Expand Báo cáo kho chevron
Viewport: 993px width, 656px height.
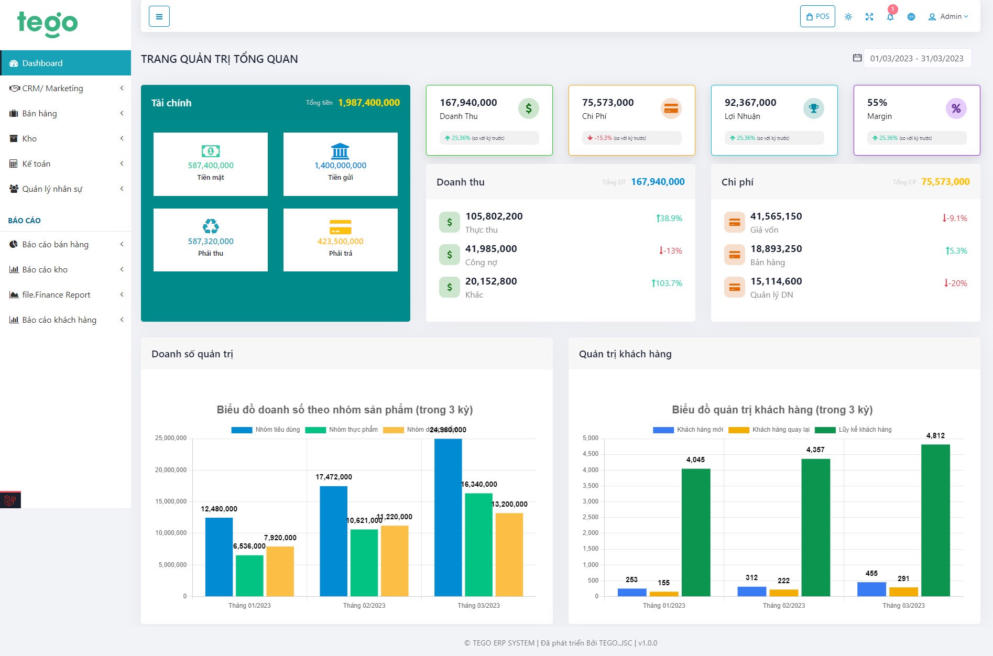[x=122, y=269]
